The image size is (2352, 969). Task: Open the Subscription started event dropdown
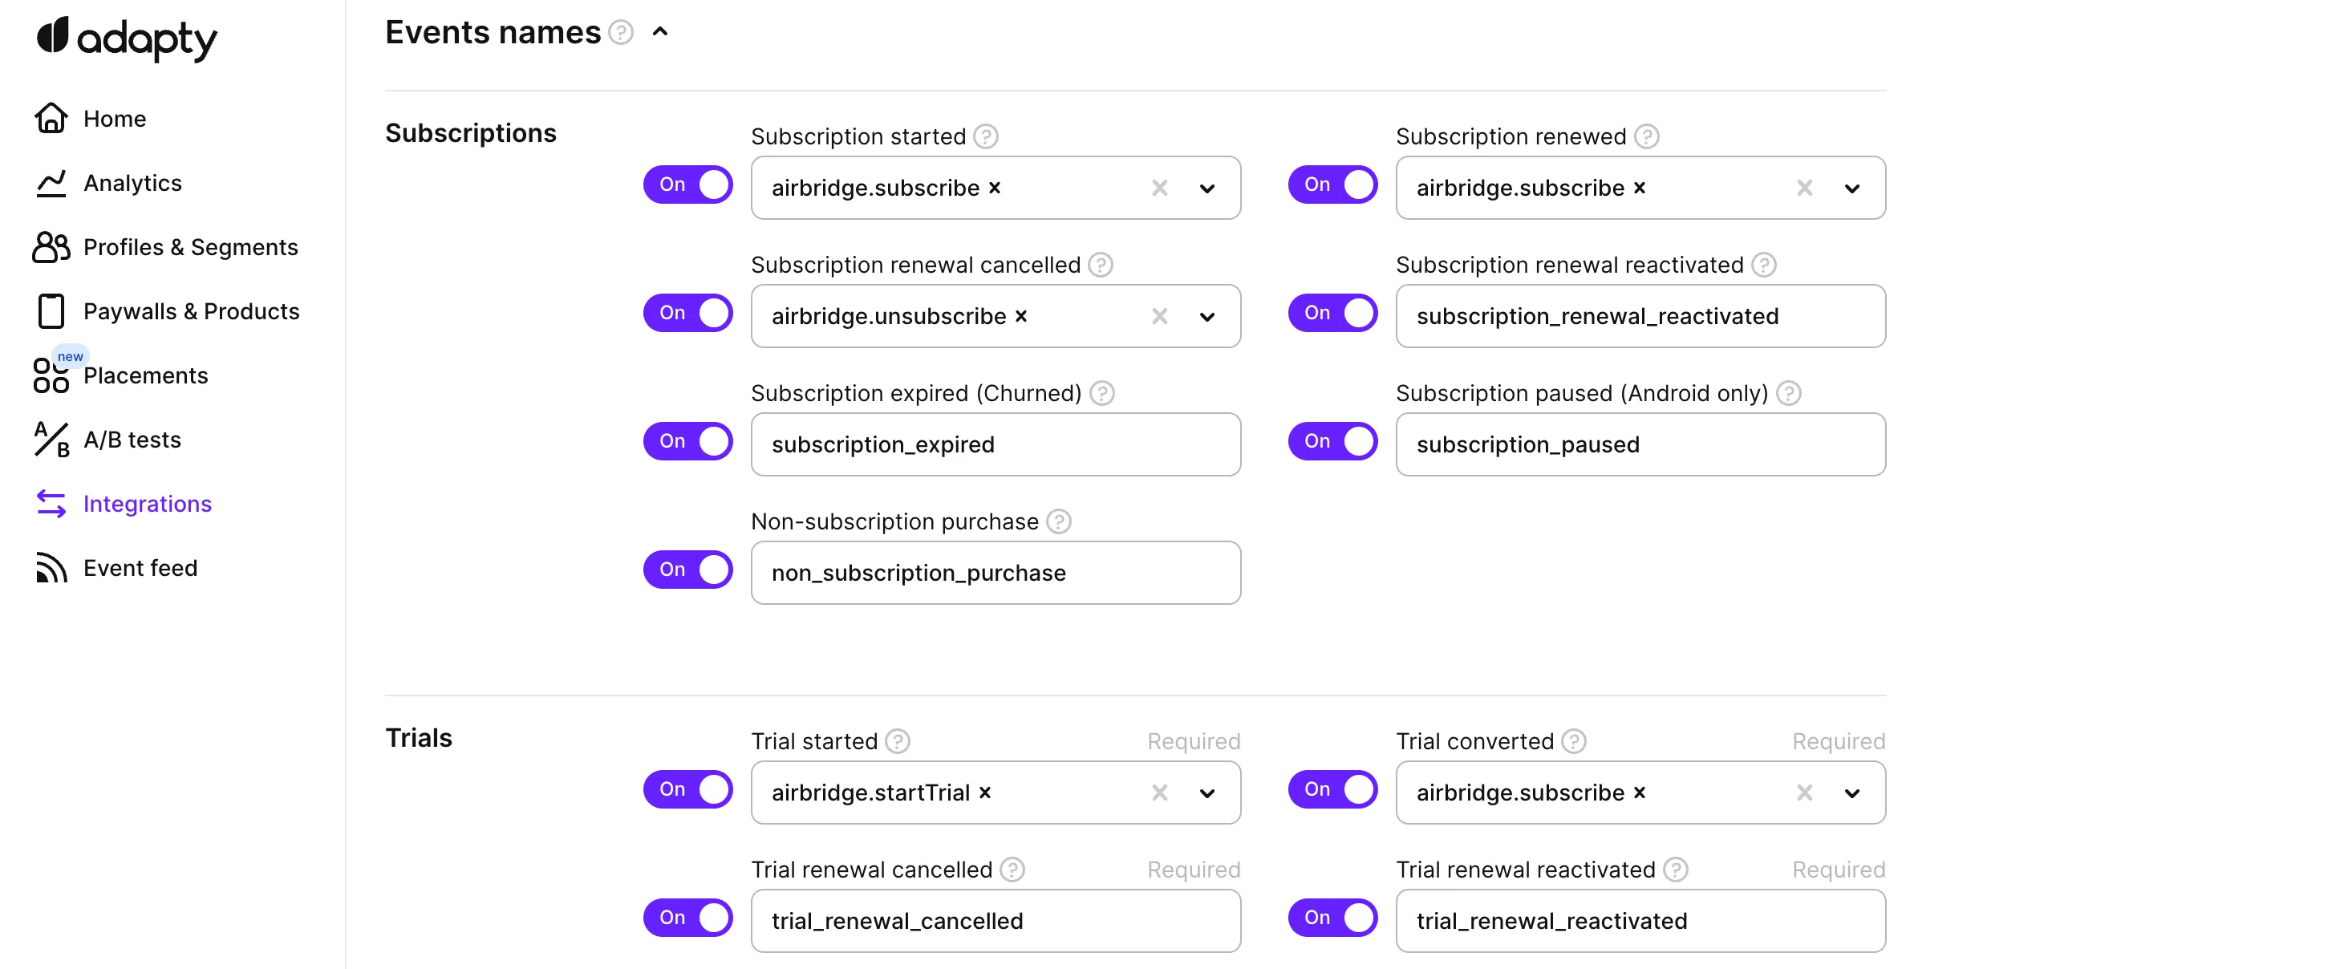coord(1207,189)
